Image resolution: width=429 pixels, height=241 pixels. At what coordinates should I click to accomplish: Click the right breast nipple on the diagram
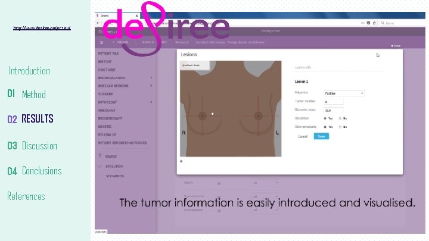tap(203, 116)
